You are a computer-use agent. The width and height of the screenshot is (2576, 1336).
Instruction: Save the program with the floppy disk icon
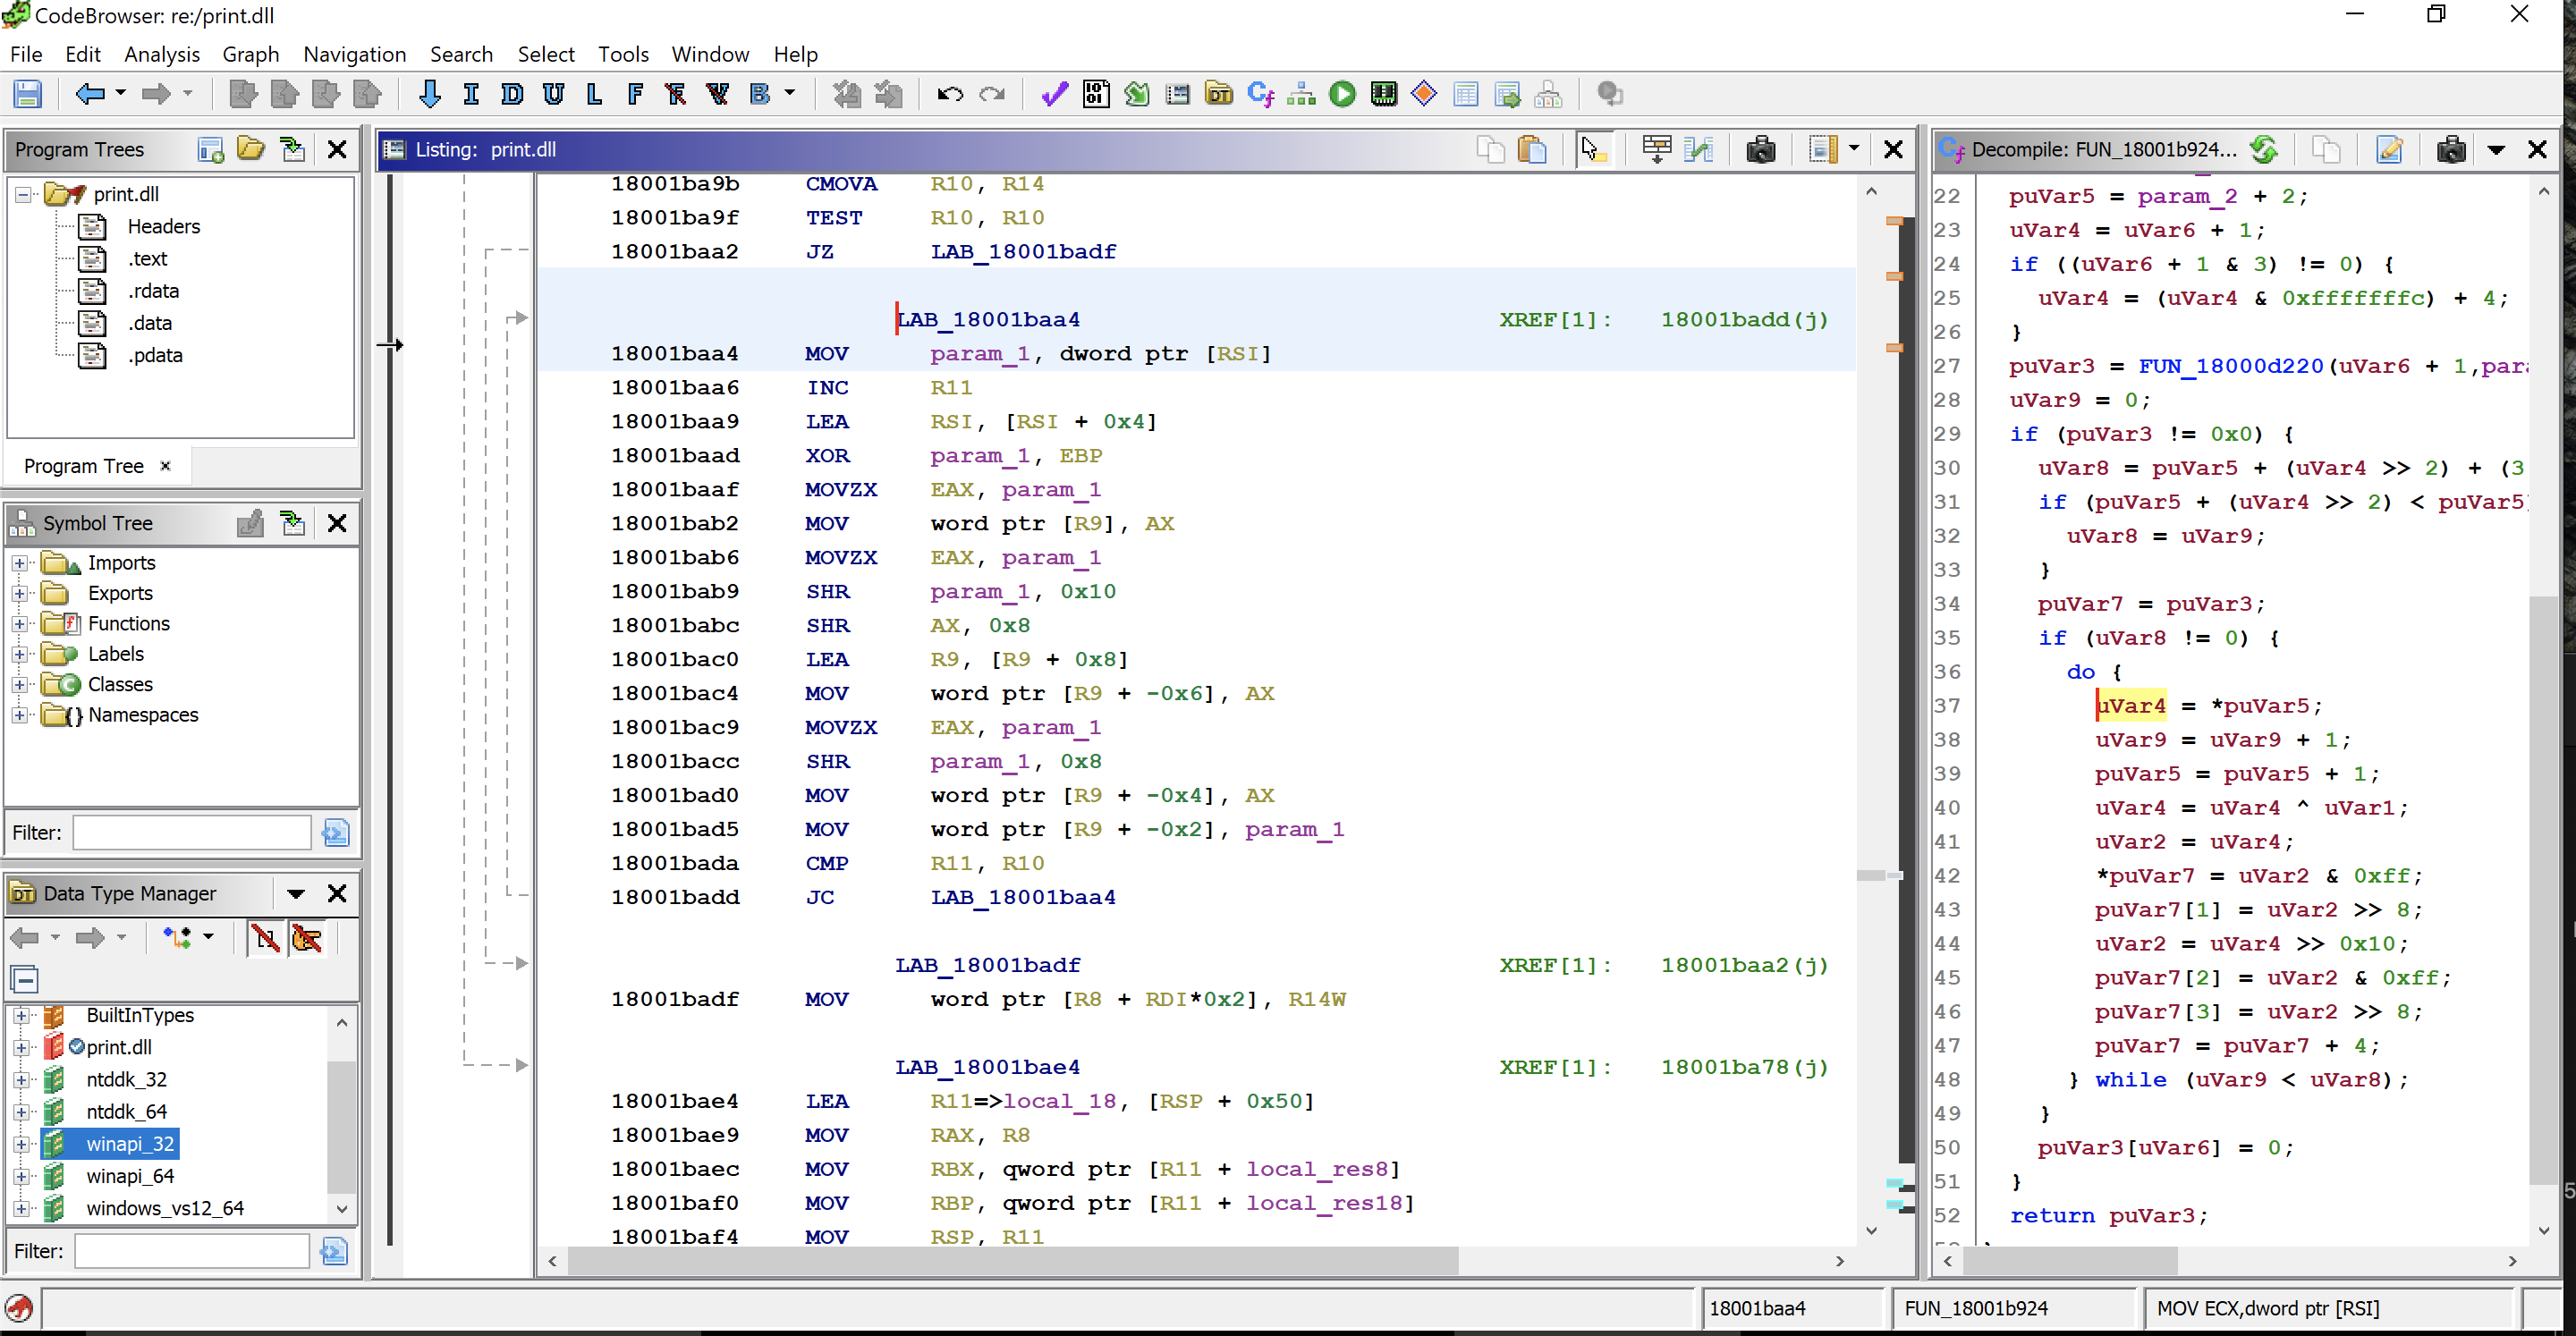pos(27,94)
